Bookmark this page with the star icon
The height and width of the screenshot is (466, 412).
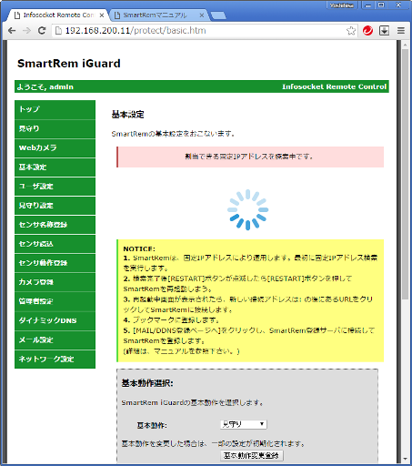(351, 31)
